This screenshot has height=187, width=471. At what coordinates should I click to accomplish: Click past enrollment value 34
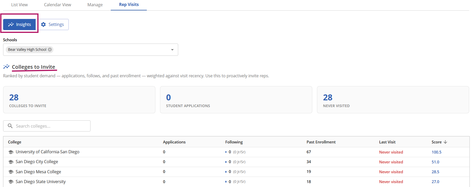pyautogui.click(x=309, y=162)
